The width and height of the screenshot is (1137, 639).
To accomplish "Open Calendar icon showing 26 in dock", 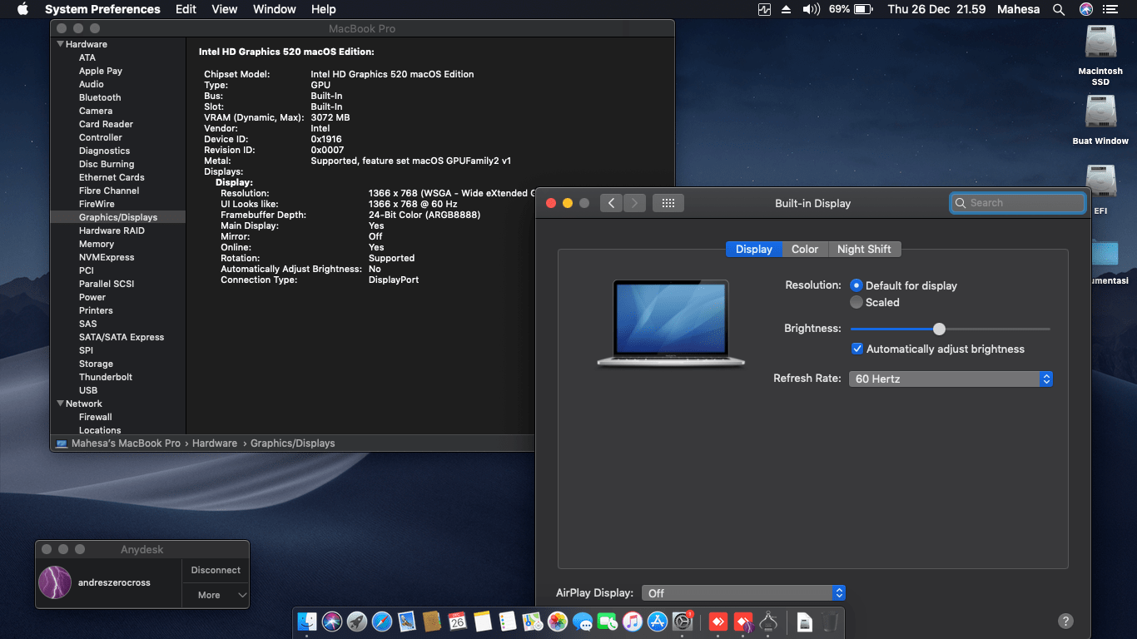I will (457, 621).
